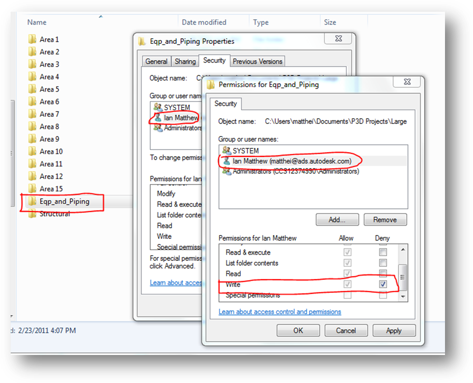
Task: Select the Structural folder icon
Action: (32, 214)
